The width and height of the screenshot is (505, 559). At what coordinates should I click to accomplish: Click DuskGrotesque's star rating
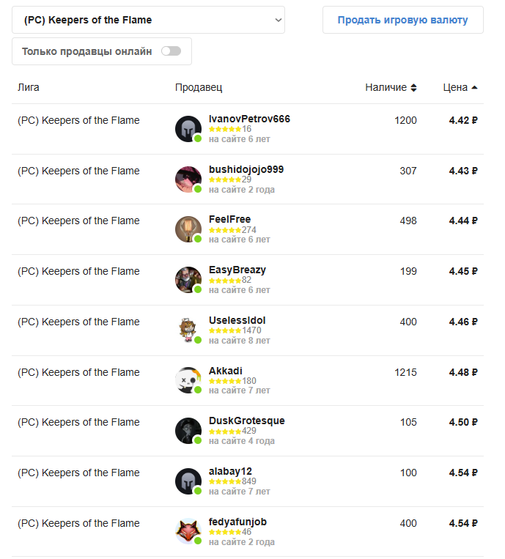224,432
